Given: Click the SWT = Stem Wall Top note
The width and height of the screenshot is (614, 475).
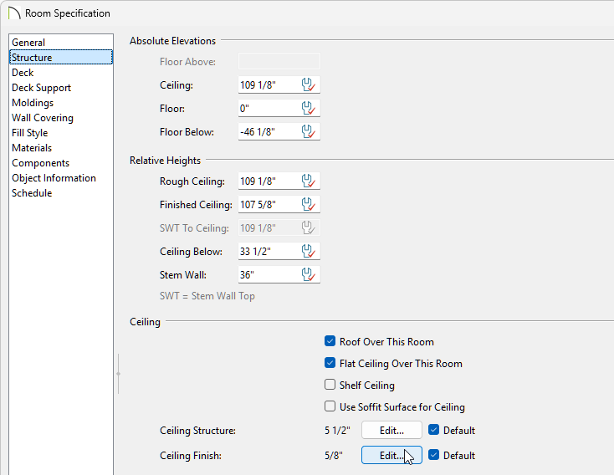Looking at the screenshot, I should tap(207, 296).
